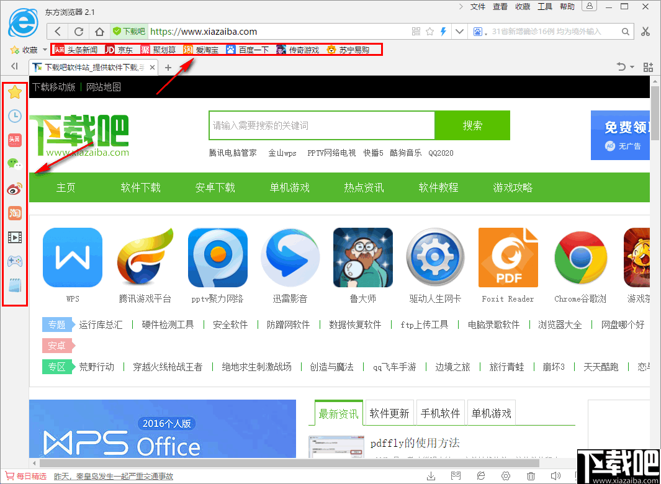
Task: Click the keyword search input field on the page
Action: (x=321, y=125)
